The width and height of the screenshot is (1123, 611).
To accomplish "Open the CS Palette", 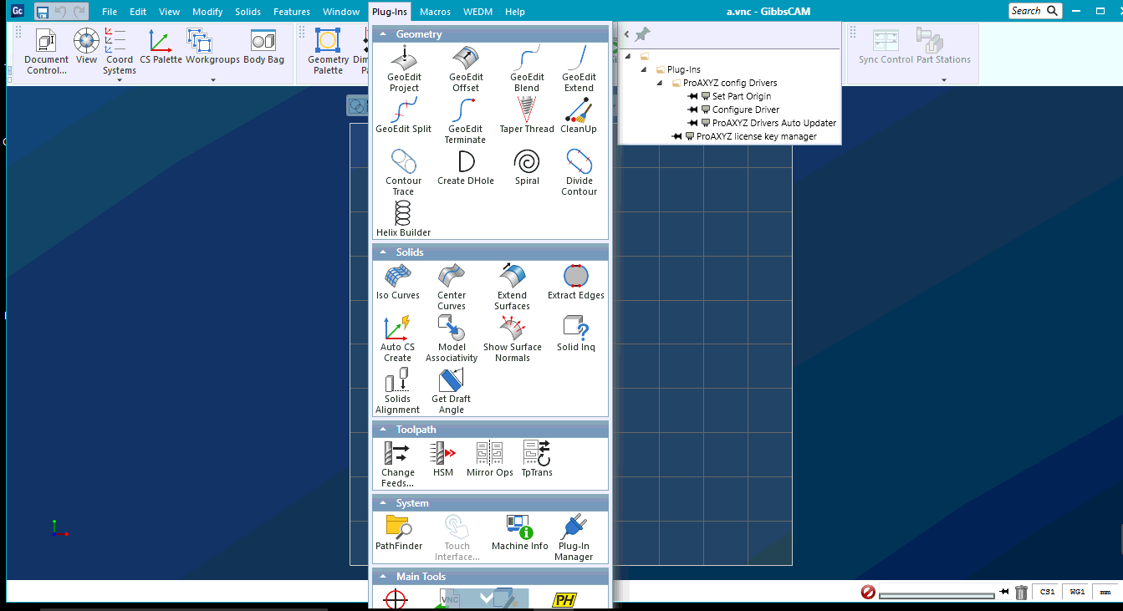I will pyautogui.click(x=161, y=46).
